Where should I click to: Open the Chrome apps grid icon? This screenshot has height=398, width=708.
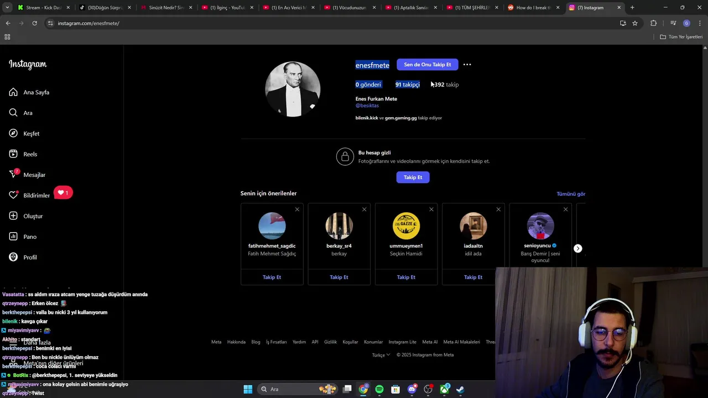point(7,37)
